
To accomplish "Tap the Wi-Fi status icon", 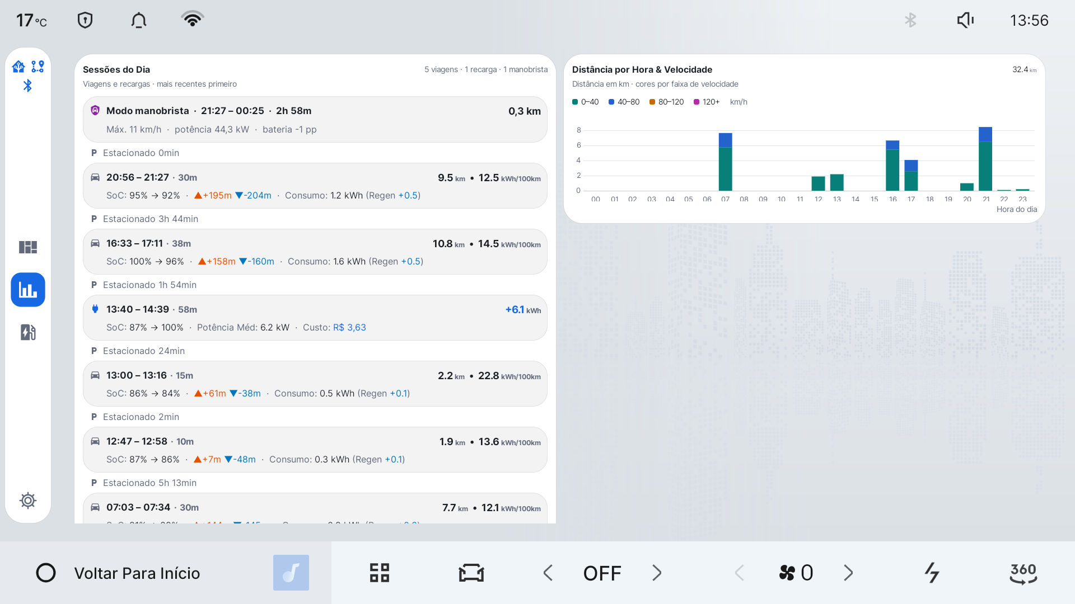I will pyautogui.click(x=193, y=19).
